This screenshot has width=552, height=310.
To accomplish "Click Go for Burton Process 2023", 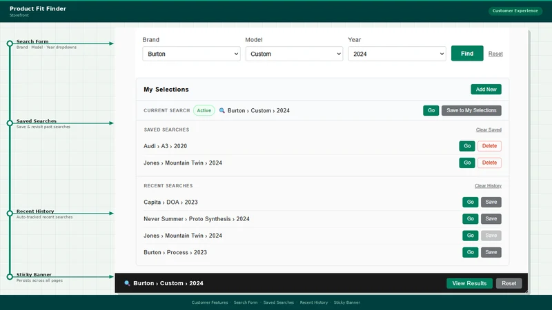I will tap(471, 252).
